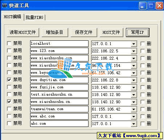The image size is (164, 140).
Task: Click the www.123.com hostname field
Action: pos(59,51)
